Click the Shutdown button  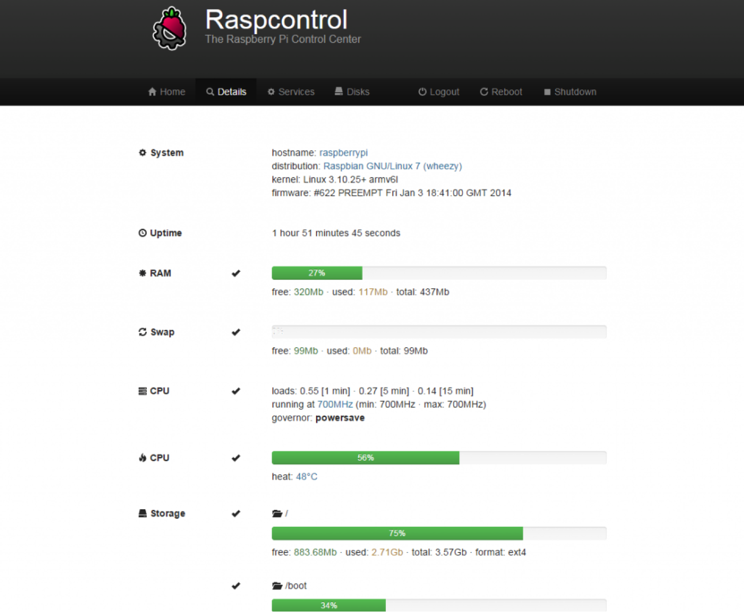pyautogui.click(x=570, y=92)
